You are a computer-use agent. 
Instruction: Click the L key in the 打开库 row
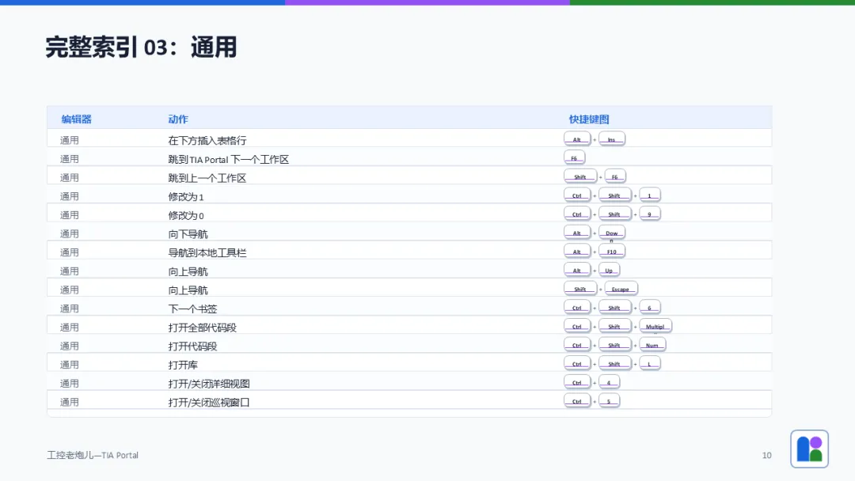[649, 364]
